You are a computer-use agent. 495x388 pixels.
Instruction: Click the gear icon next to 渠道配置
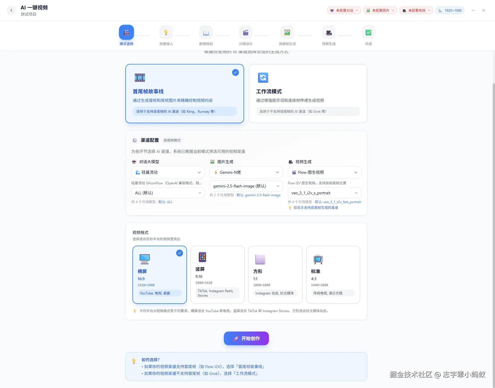(x=135, y=140)
